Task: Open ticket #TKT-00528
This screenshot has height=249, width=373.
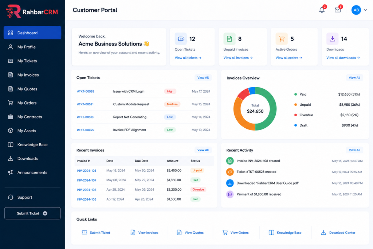Action: [85, 92]
